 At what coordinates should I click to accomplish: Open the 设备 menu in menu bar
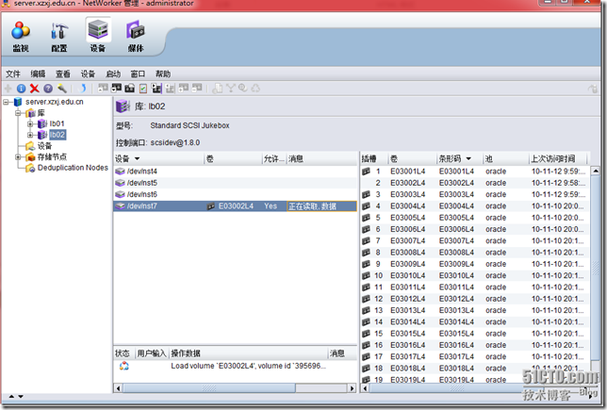pos(88,74)
